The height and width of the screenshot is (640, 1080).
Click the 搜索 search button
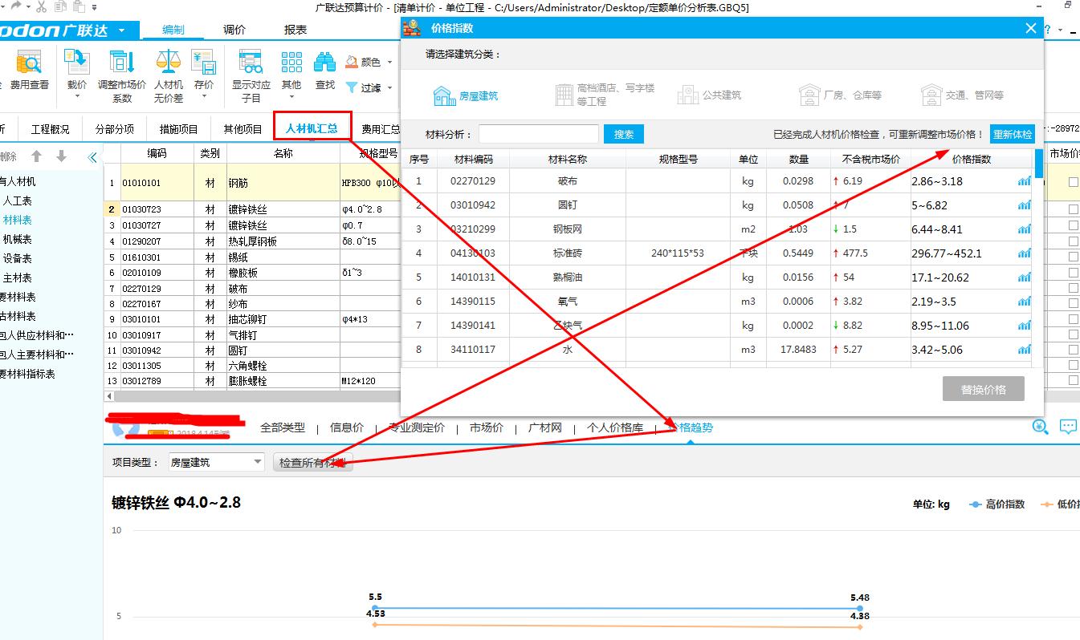[624, 134]
